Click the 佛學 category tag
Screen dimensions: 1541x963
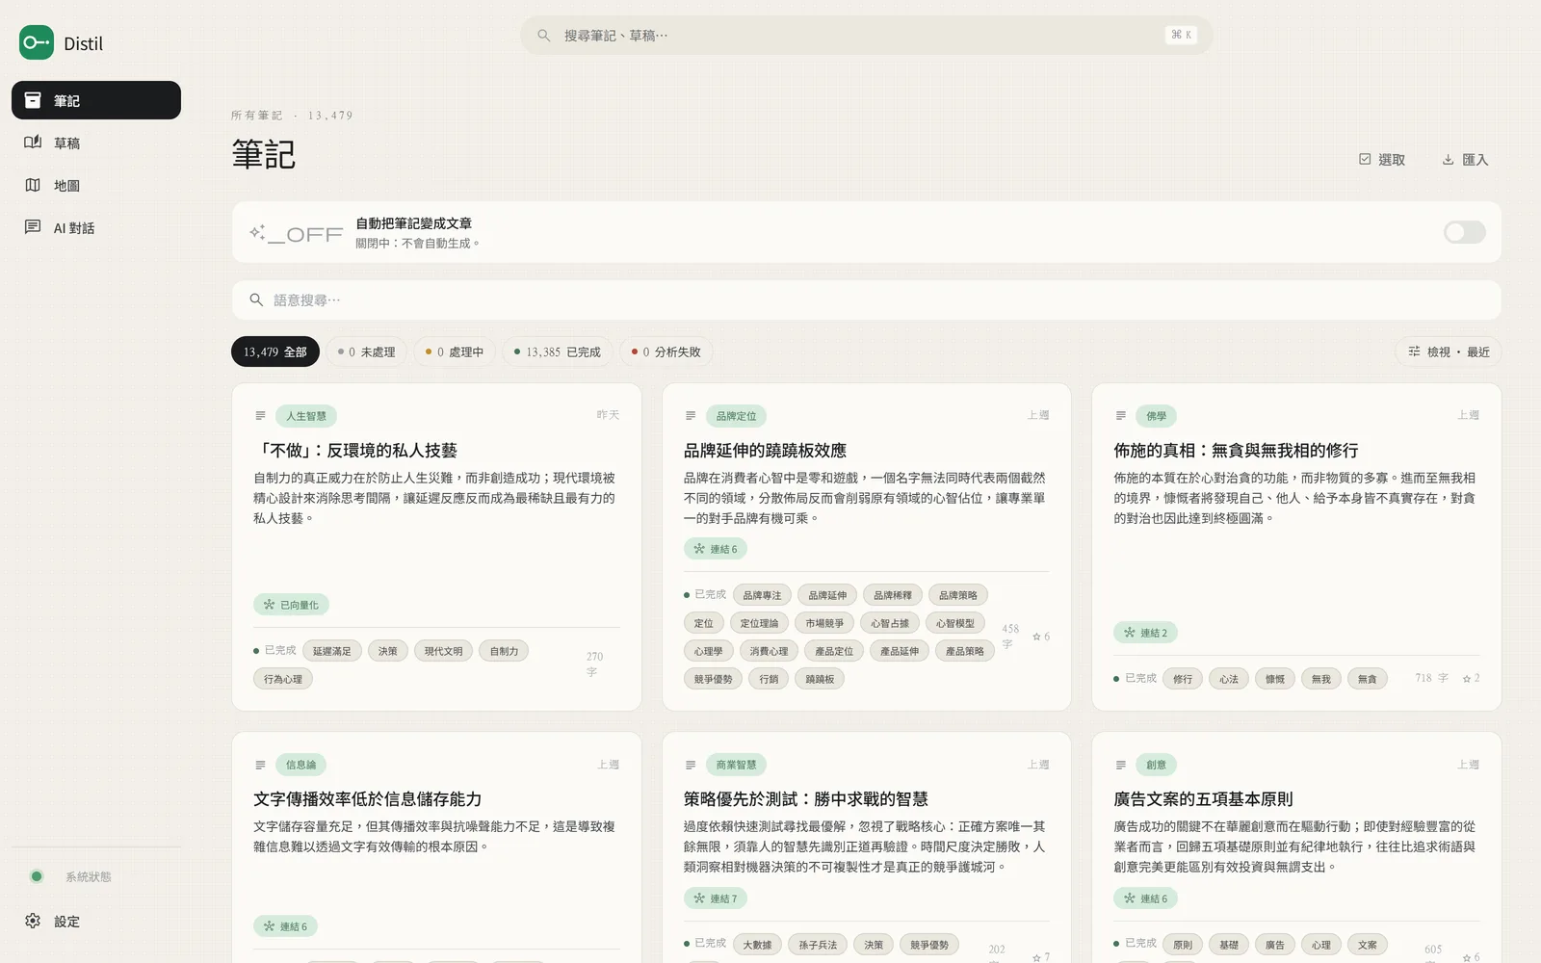(x=1157, y=416)
